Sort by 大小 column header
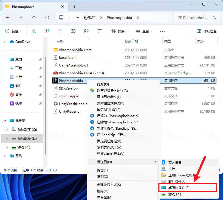Image resolution: width=223 pixels, height=200 pixels. (201, 41)
